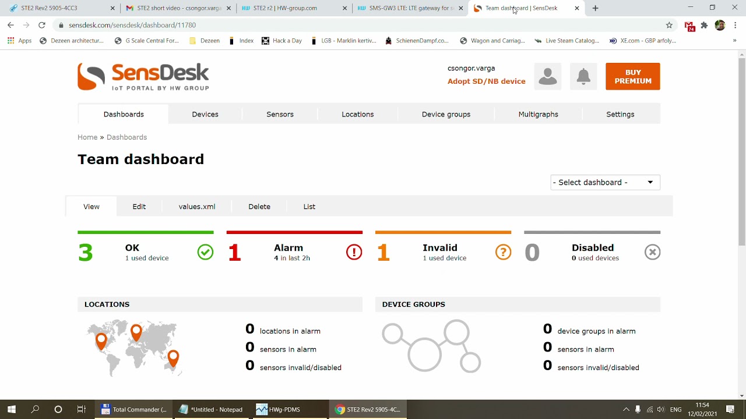
Task: Click the browser back arrow
Action: pos(10,25)
